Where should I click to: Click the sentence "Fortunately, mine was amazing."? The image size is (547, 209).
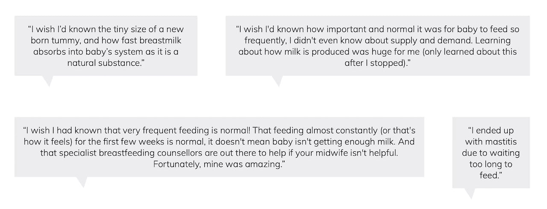tap(219, 164)
